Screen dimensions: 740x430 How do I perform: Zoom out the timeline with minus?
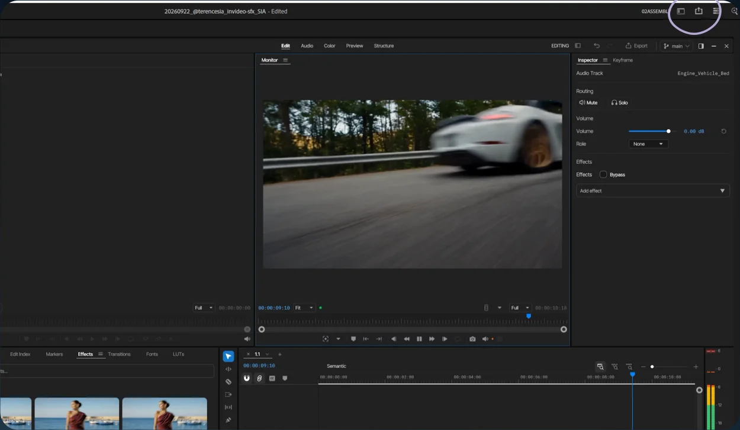644,367
